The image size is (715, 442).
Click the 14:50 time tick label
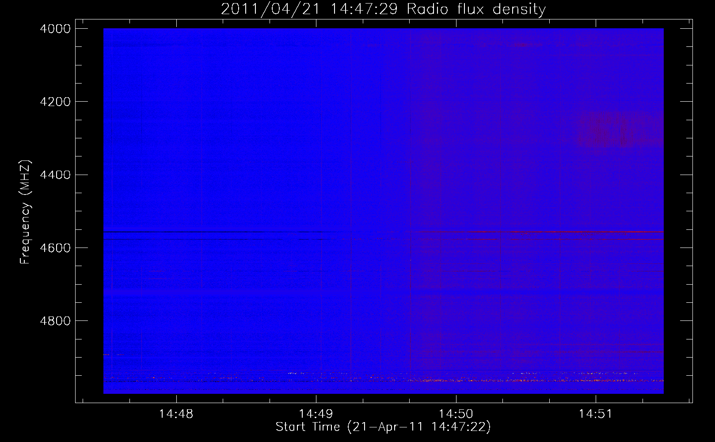pos(456,414)
